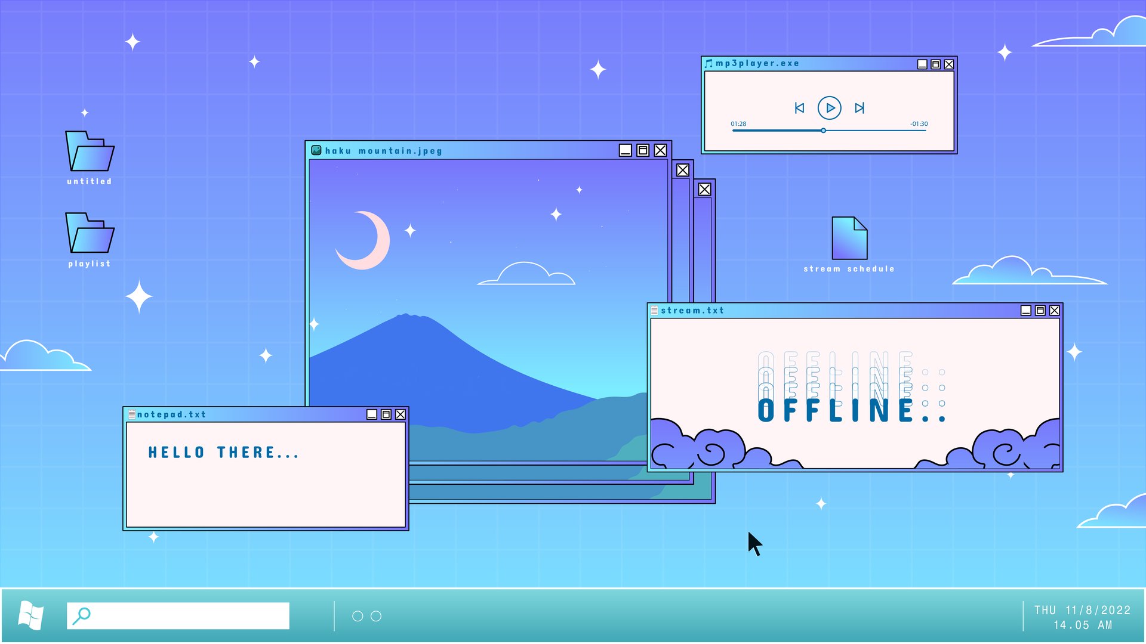
Task: Click the document icon of stream.txt
Action: coord(654,310)
